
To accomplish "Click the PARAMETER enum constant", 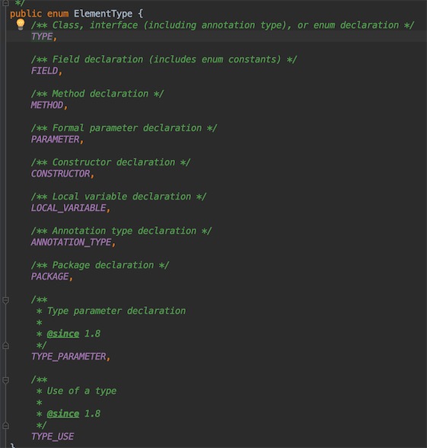I will [55, 139].
